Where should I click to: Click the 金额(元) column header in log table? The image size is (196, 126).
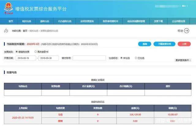(x=135, y=108)
